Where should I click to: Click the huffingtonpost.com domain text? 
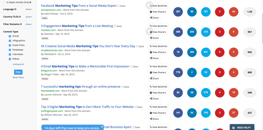pos(52,111)
